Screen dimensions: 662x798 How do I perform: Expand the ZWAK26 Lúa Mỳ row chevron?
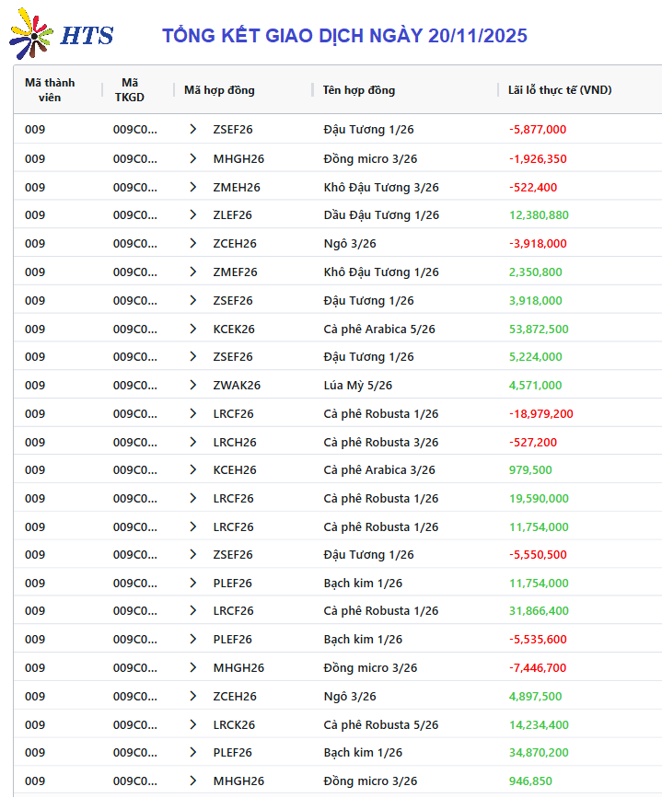(192, 386)
